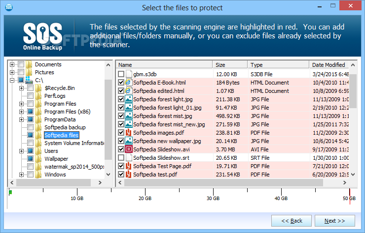Click the image icon for Softpedia new wallpaper.jpg
Viewport: 365px width, 233px height.
pyautogui.click(x=129, y=141)
